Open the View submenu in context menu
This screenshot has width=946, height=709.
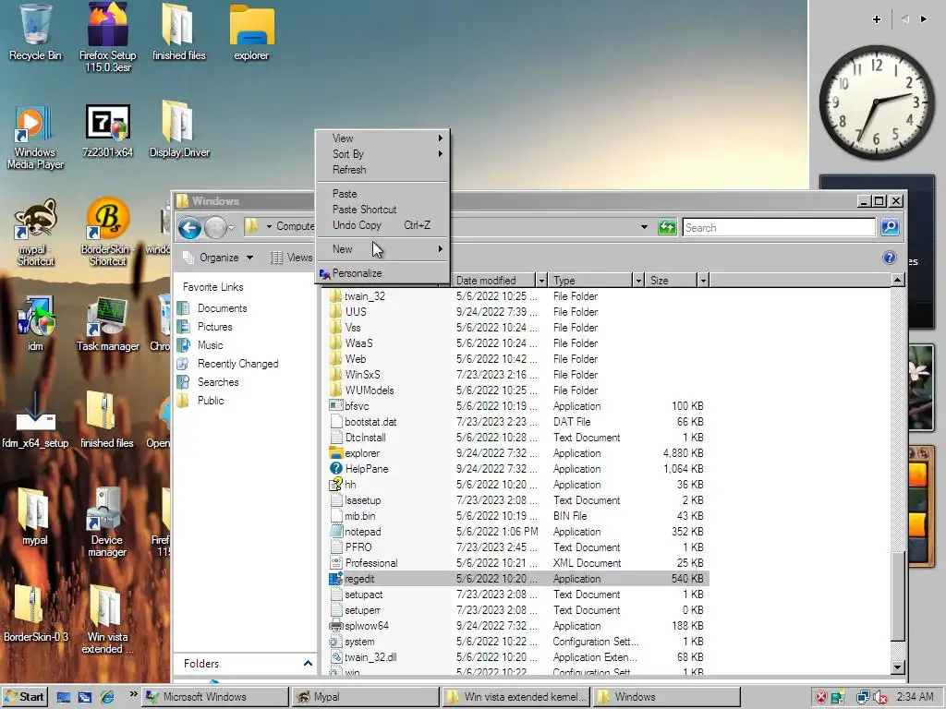click(382, 138)
